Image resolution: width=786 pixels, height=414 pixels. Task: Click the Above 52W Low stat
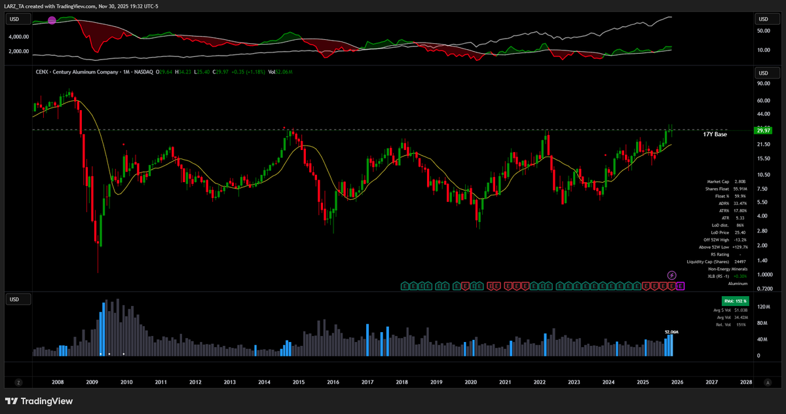[723, 247]
